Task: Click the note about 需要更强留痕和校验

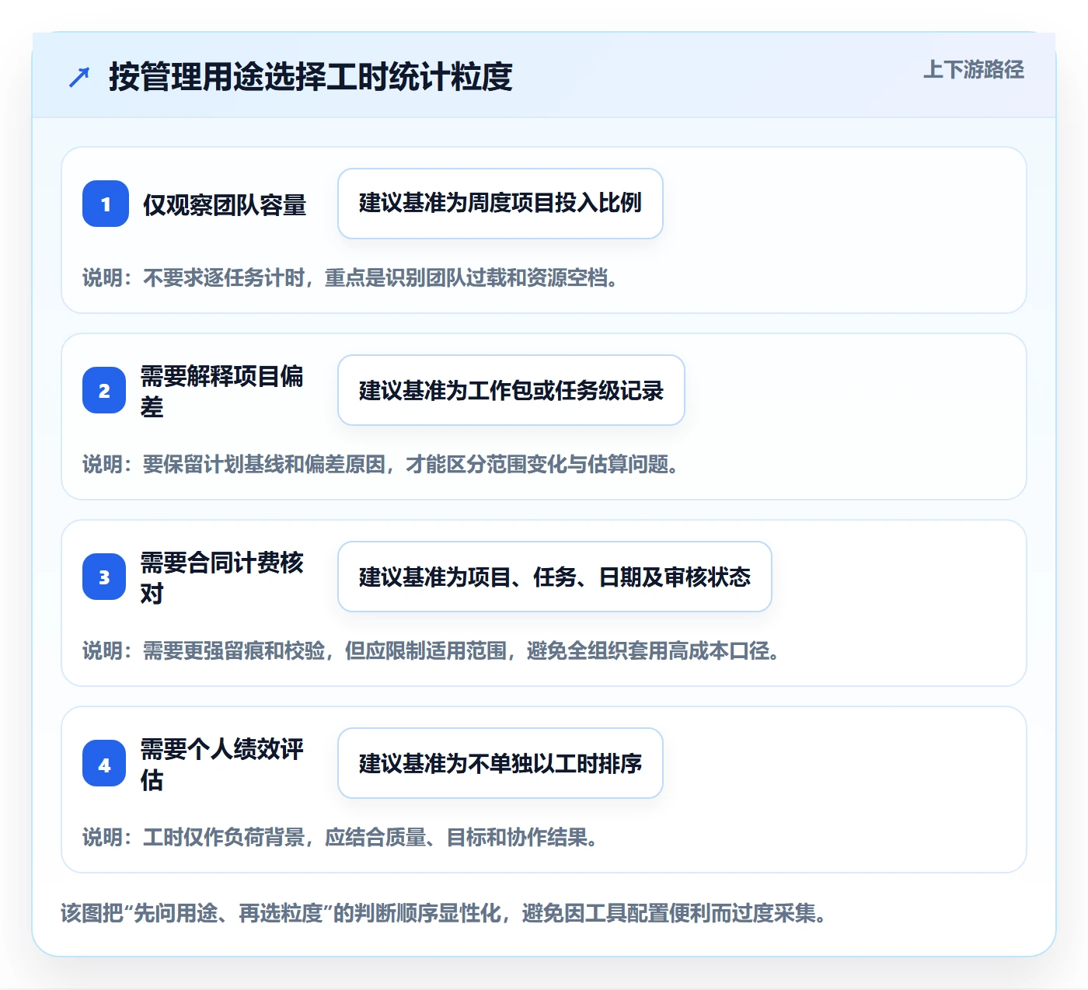Action: click(431, 650)
